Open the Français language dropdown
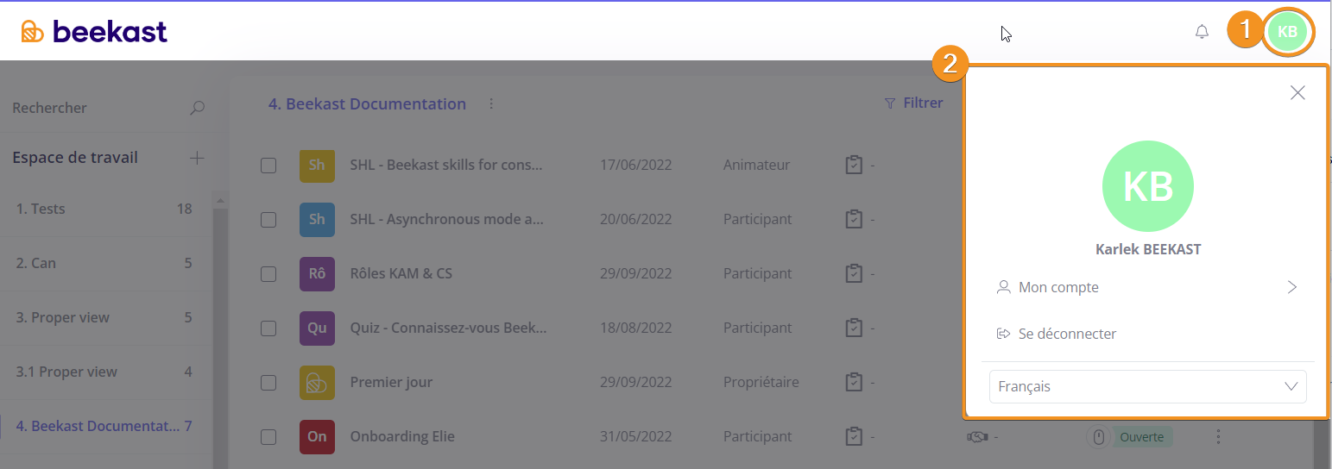 click(1147, 386)
